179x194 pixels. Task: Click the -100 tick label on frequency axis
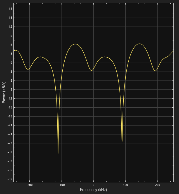click(62, 185)
